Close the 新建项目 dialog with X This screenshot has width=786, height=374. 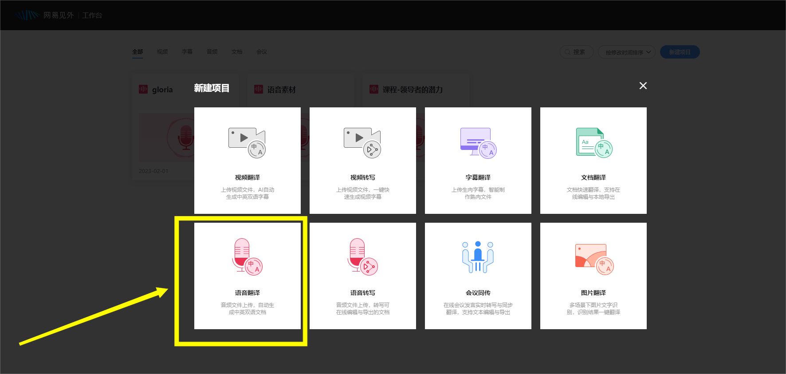643,86
